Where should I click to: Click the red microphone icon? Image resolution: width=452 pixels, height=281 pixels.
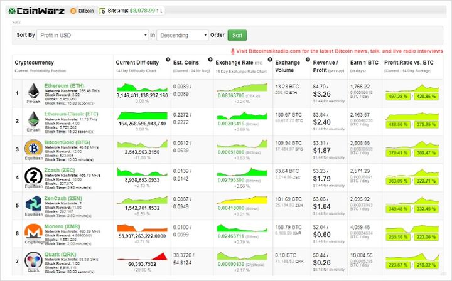click(233, 51)
